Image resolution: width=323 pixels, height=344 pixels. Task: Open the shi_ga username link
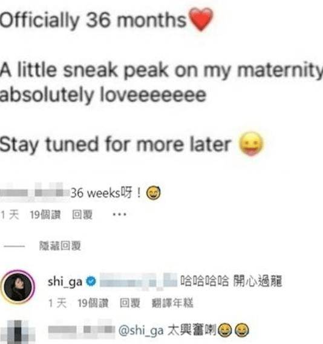(x=65, y=282)
